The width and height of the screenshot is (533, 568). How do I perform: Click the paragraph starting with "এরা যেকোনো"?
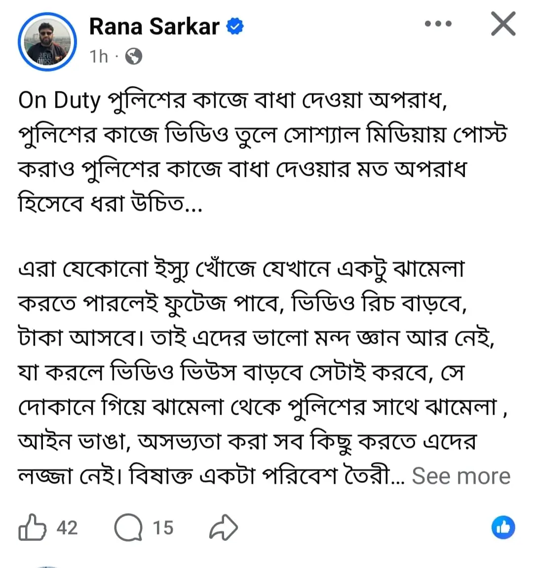tap(241, 269)
